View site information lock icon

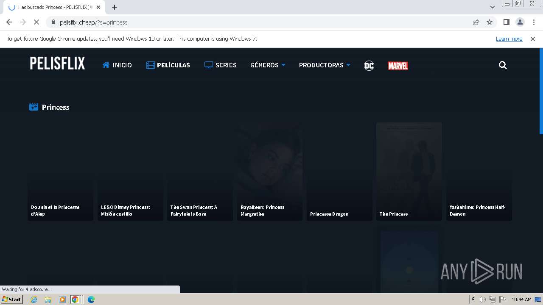tap(53, 22)
